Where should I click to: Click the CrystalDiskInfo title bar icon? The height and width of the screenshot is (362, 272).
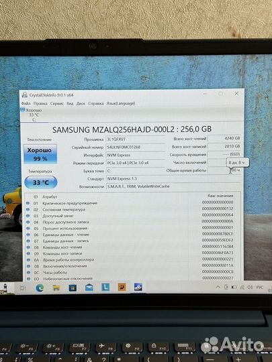point(24,95)
